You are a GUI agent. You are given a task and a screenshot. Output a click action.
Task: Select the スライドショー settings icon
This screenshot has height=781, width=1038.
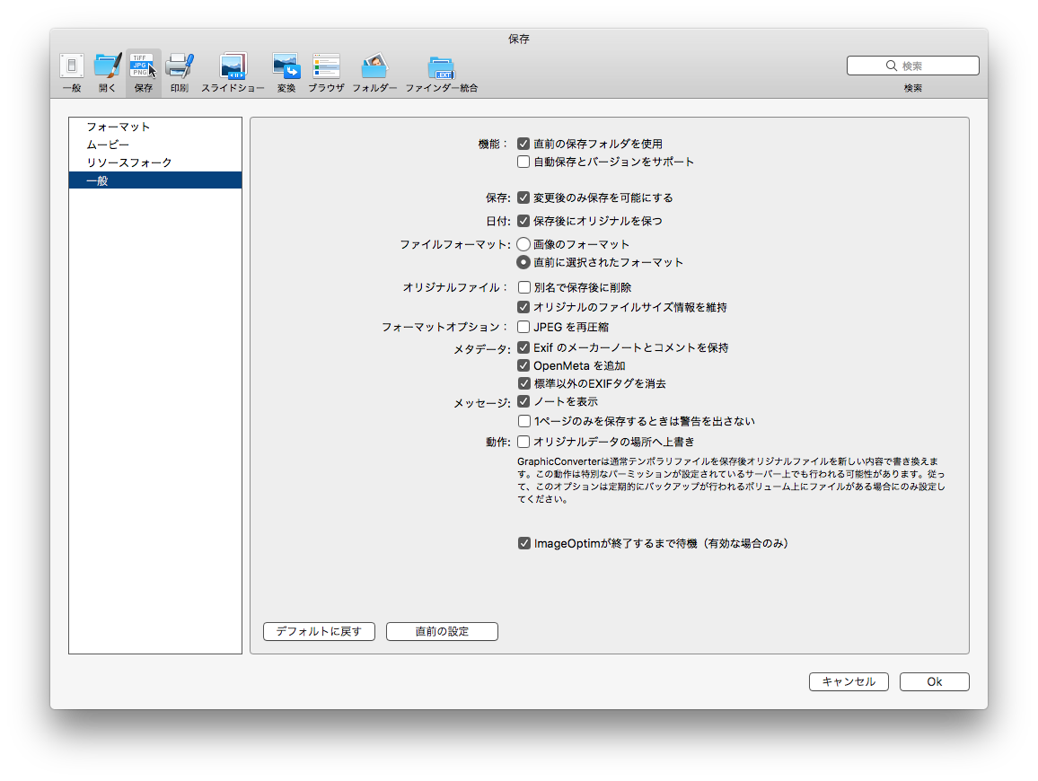(x=233, y=68)
